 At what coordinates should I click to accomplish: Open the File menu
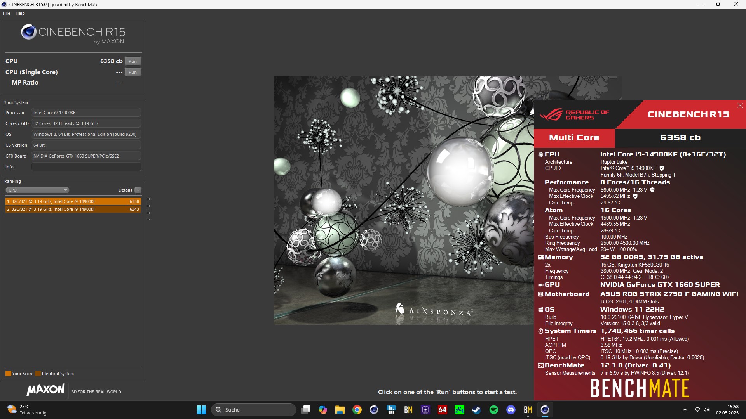(x=7, y=13)
